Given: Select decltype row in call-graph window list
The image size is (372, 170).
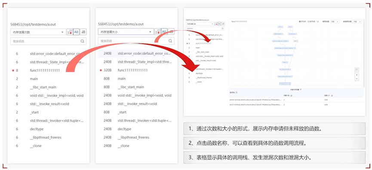Looking at the screenshot, I should (205, 73).
